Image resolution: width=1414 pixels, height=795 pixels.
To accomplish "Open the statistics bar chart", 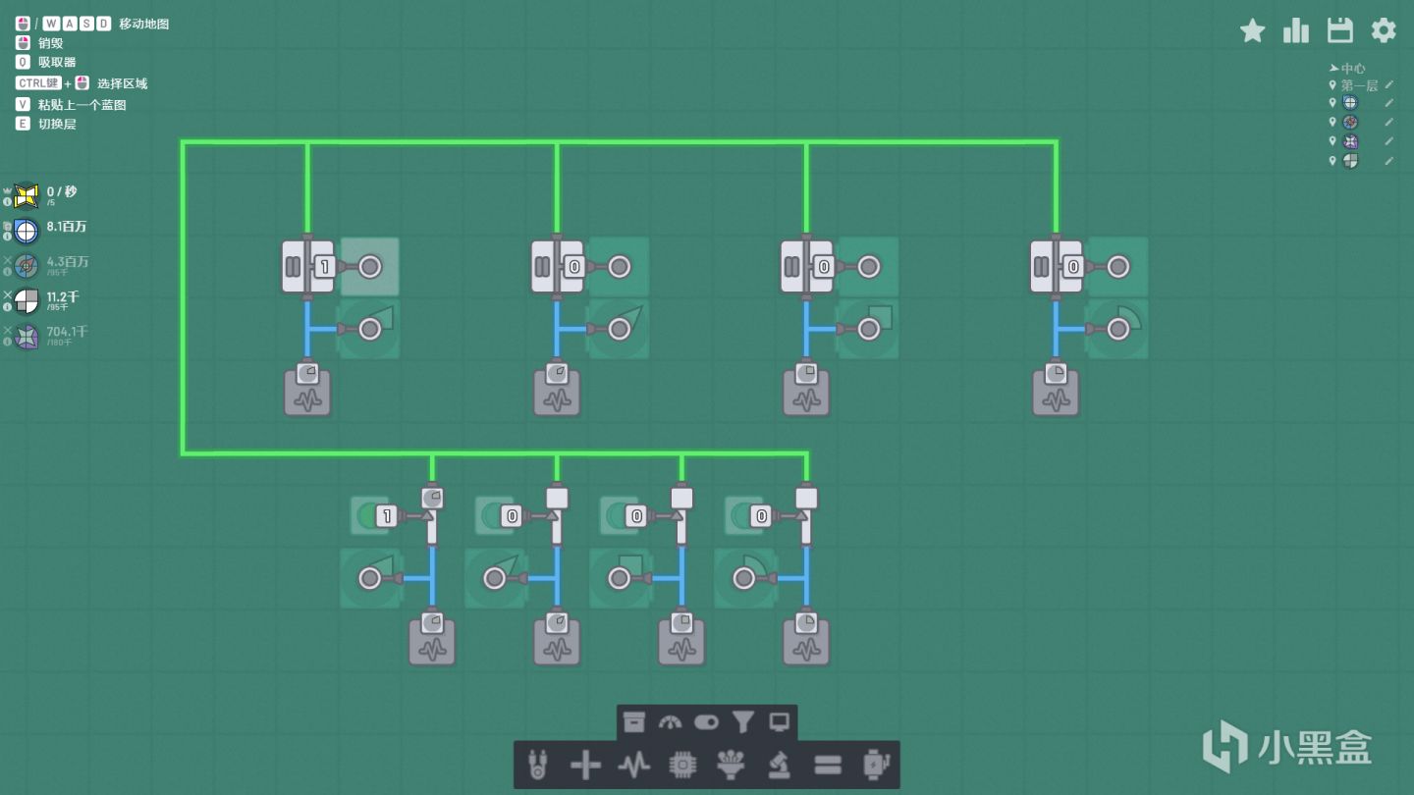I will [x=1296, y=30].
